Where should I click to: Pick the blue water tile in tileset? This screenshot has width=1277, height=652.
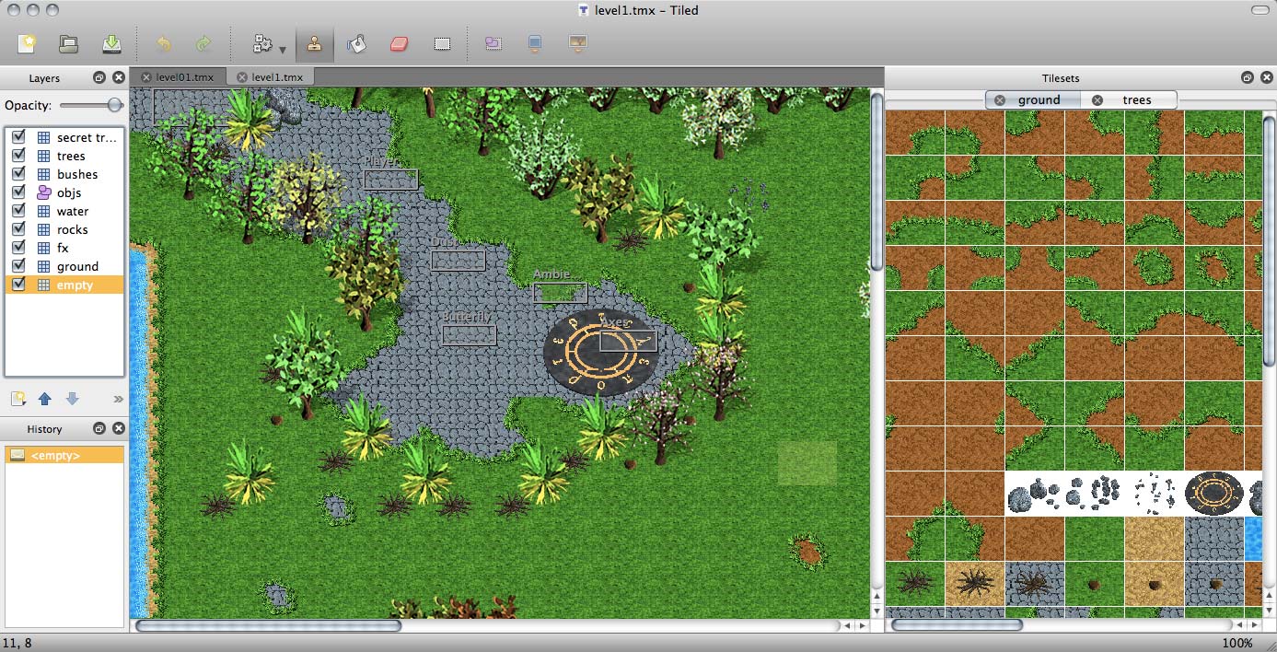(1253, 539)
